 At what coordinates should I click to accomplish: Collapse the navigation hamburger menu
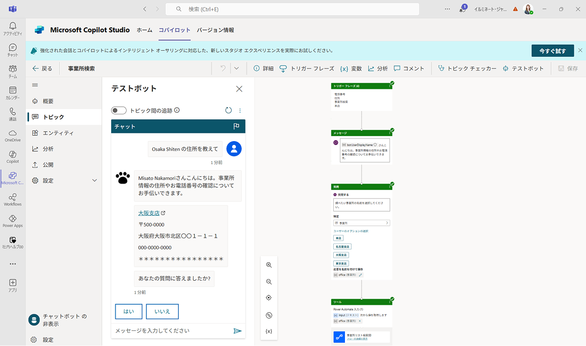pyautogui.click(x=35, y=85)
